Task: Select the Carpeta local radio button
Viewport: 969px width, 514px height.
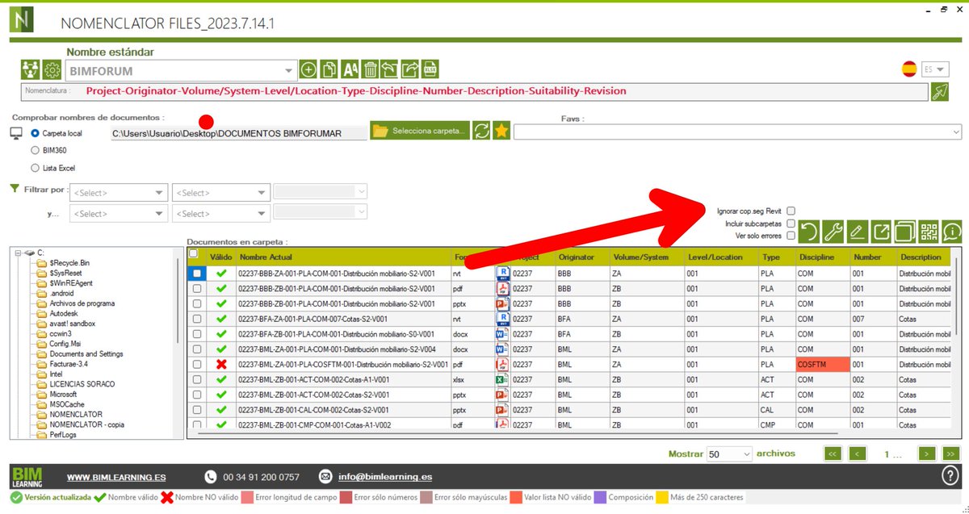Action: [x=35, y=133]
